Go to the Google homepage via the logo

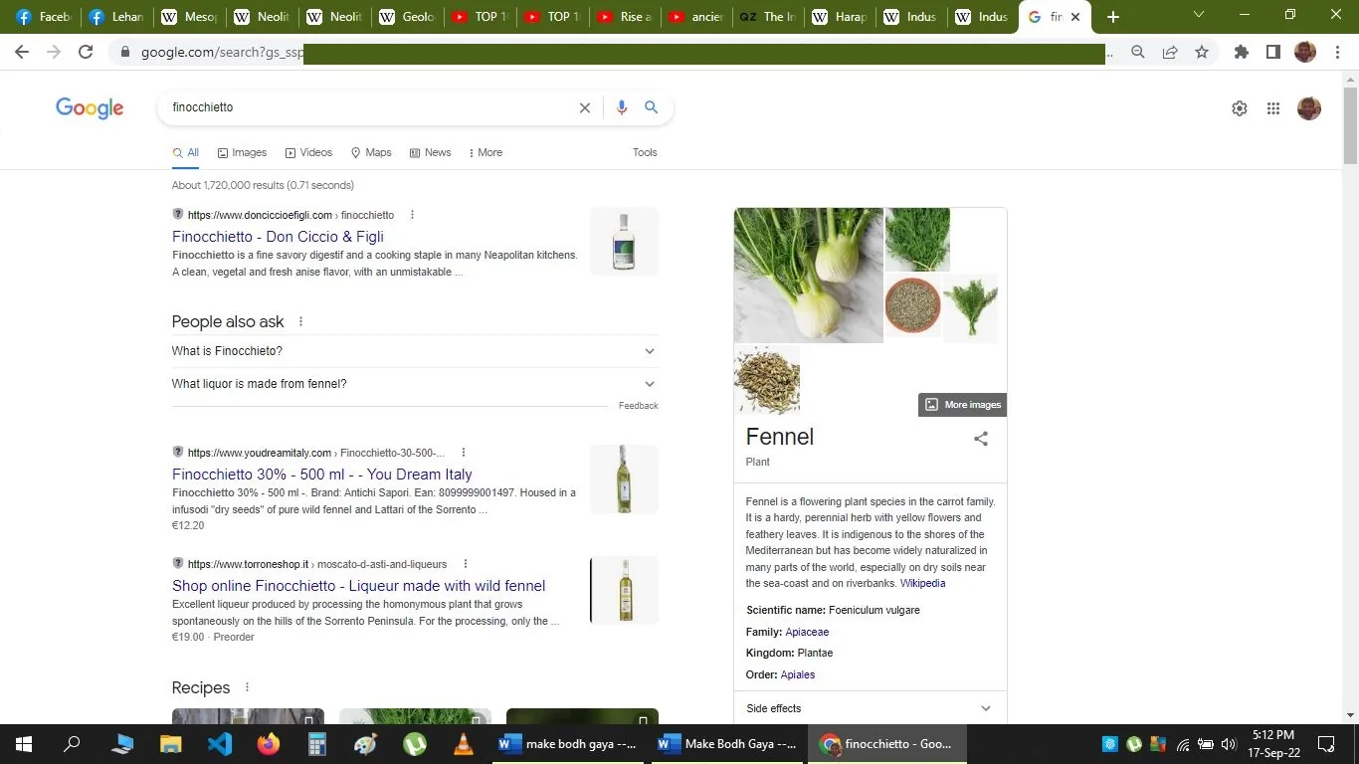click(x=90, y=108)
